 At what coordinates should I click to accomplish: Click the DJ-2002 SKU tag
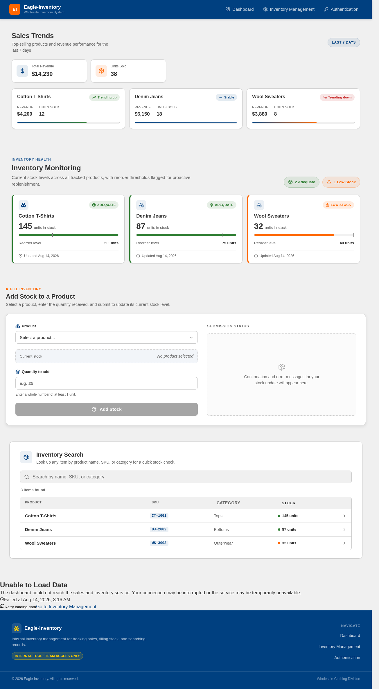pos(159,530)
